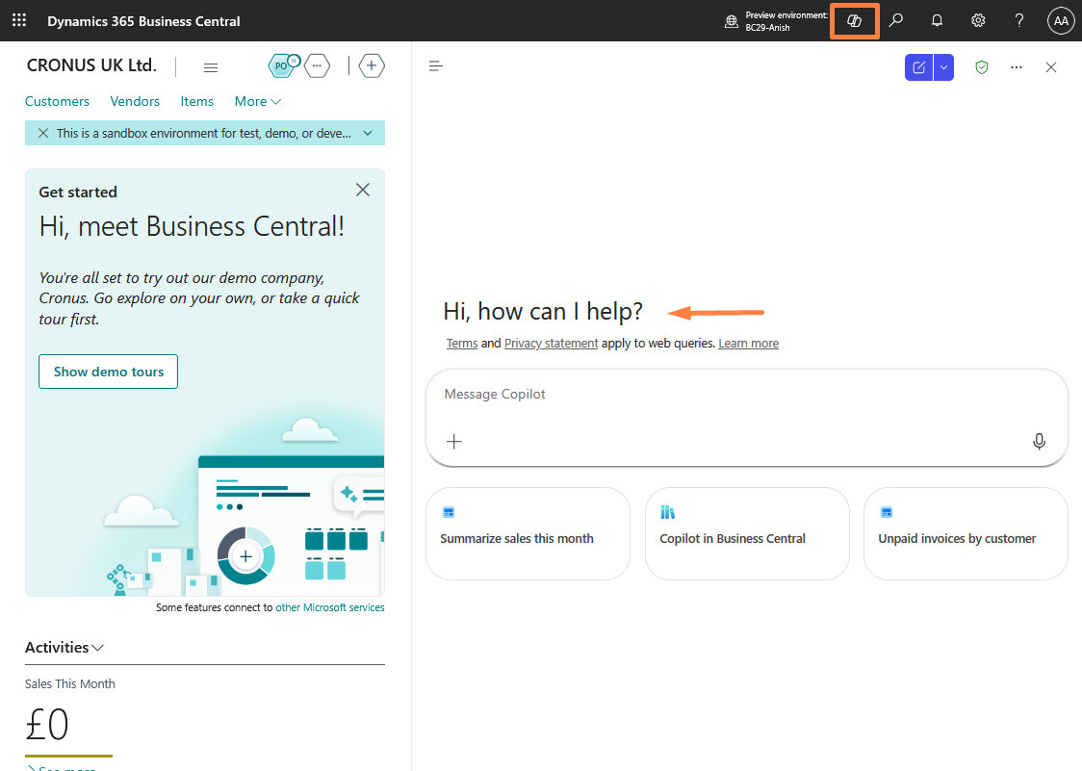Click the hexagon ellipsis agent icon

pyautogui.click(x=317, y=65)
